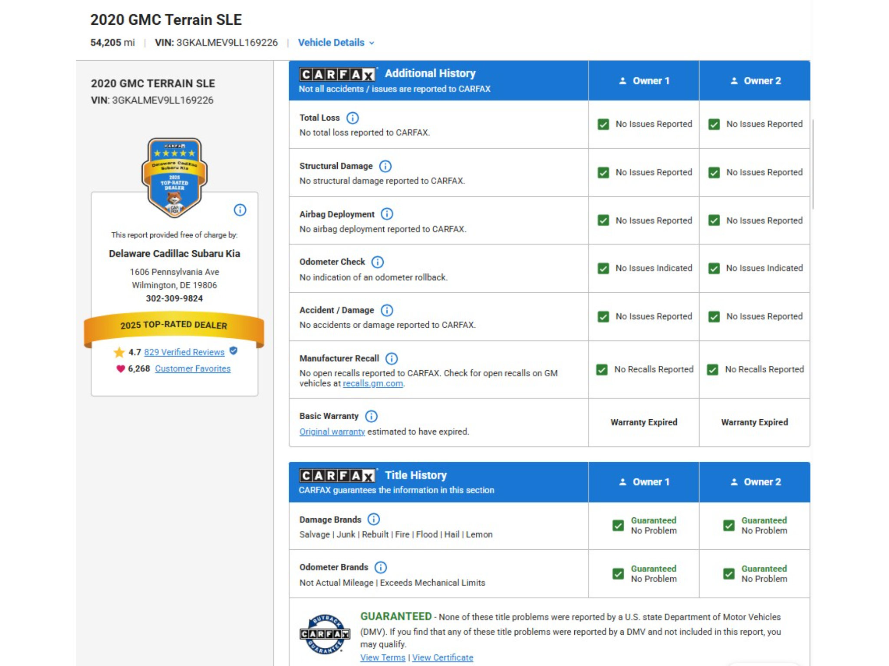Click Accident / Damage info icon
This screenshot has width=889, height=666.
(x=387, y=310)
